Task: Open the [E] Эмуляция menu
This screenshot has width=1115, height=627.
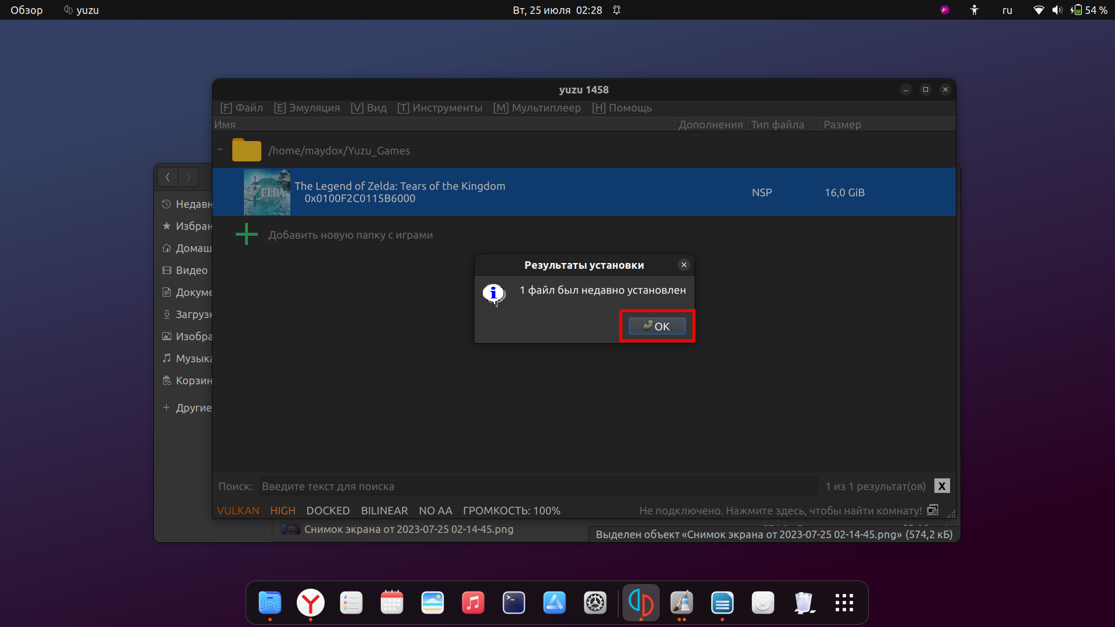Action: [x=307, y=108]
